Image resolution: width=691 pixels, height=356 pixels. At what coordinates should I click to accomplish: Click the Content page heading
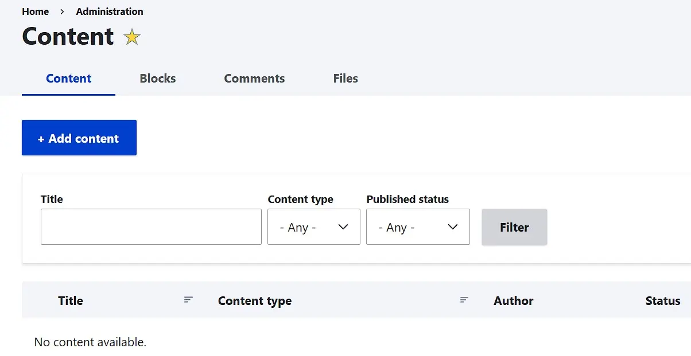coord(68,36)
